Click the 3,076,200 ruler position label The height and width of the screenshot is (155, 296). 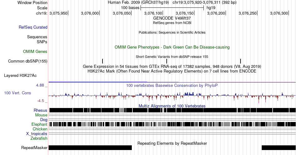pos(216,13)
